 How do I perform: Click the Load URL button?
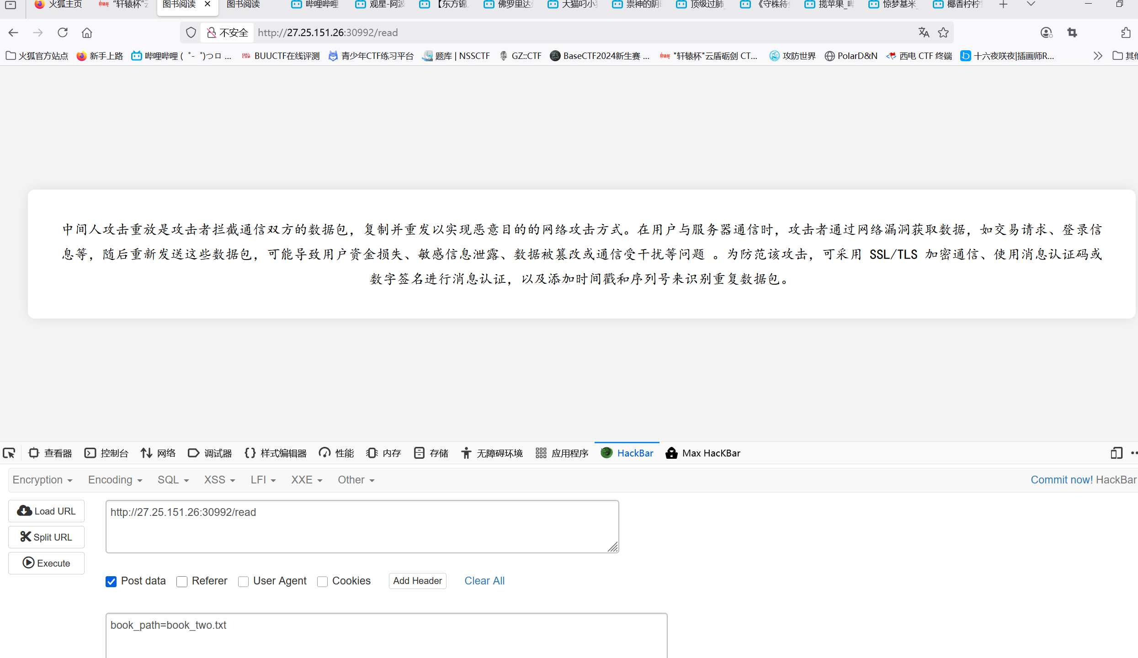(47, 511)
